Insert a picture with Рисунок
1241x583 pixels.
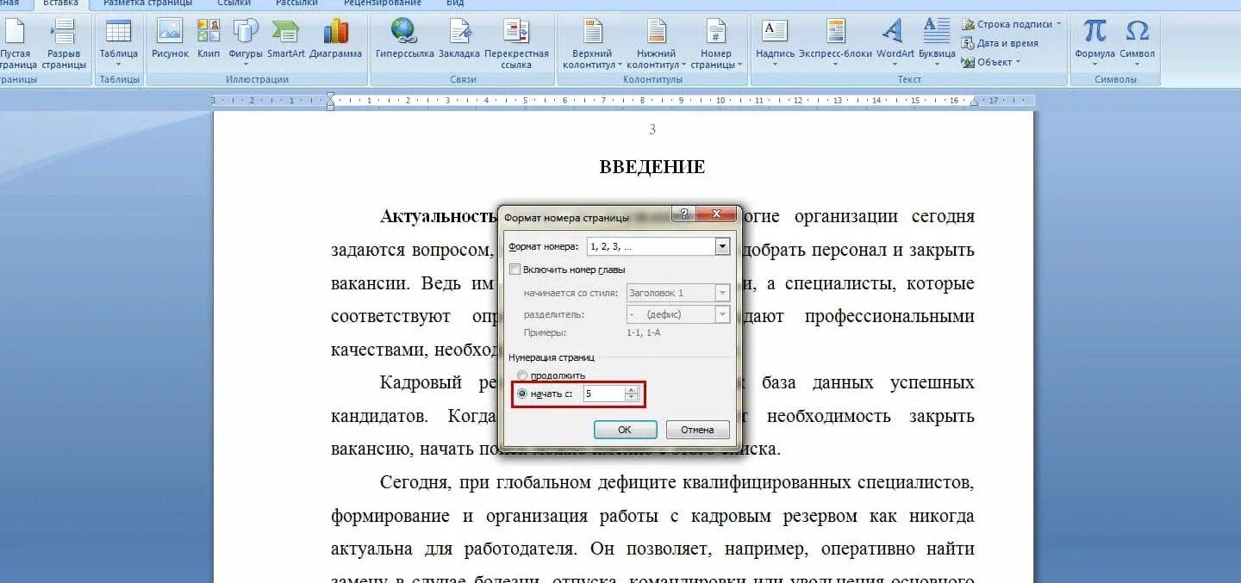170,39
